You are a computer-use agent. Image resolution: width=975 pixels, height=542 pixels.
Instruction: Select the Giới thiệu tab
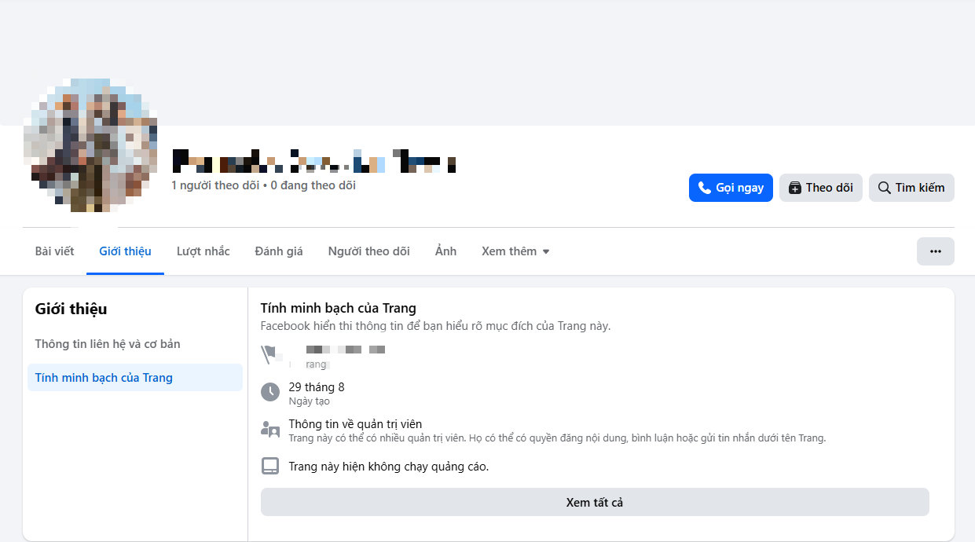pyautogui.click(x=125, y=251)
